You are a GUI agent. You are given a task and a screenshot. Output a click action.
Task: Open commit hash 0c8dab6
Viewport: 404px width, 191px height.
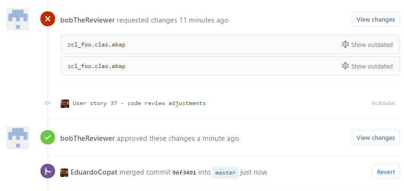tap(383, 103)
